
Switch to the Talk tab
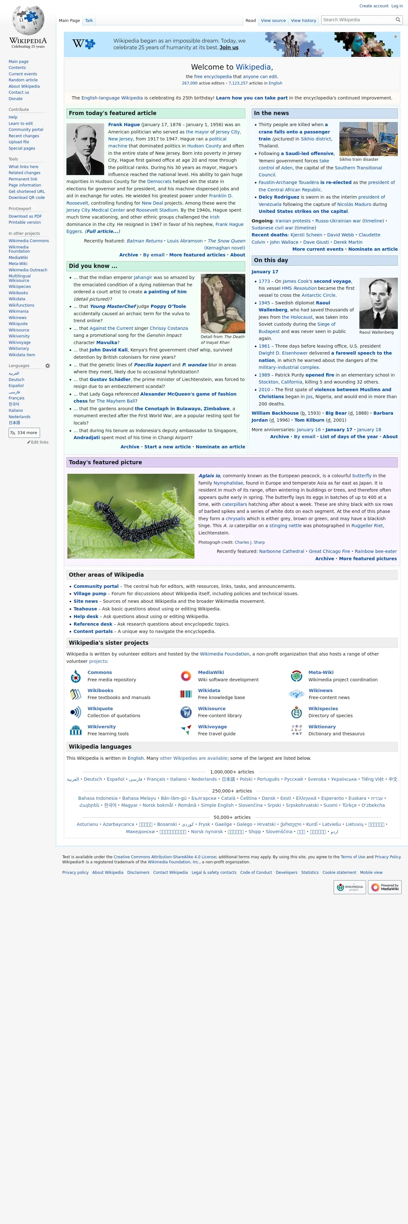pos(89,20)
